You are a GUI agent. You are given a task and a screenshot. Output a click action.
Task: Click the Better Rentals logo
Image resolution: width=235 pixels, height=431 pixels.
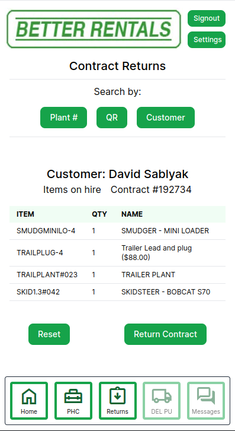click(x=94, y=29)
